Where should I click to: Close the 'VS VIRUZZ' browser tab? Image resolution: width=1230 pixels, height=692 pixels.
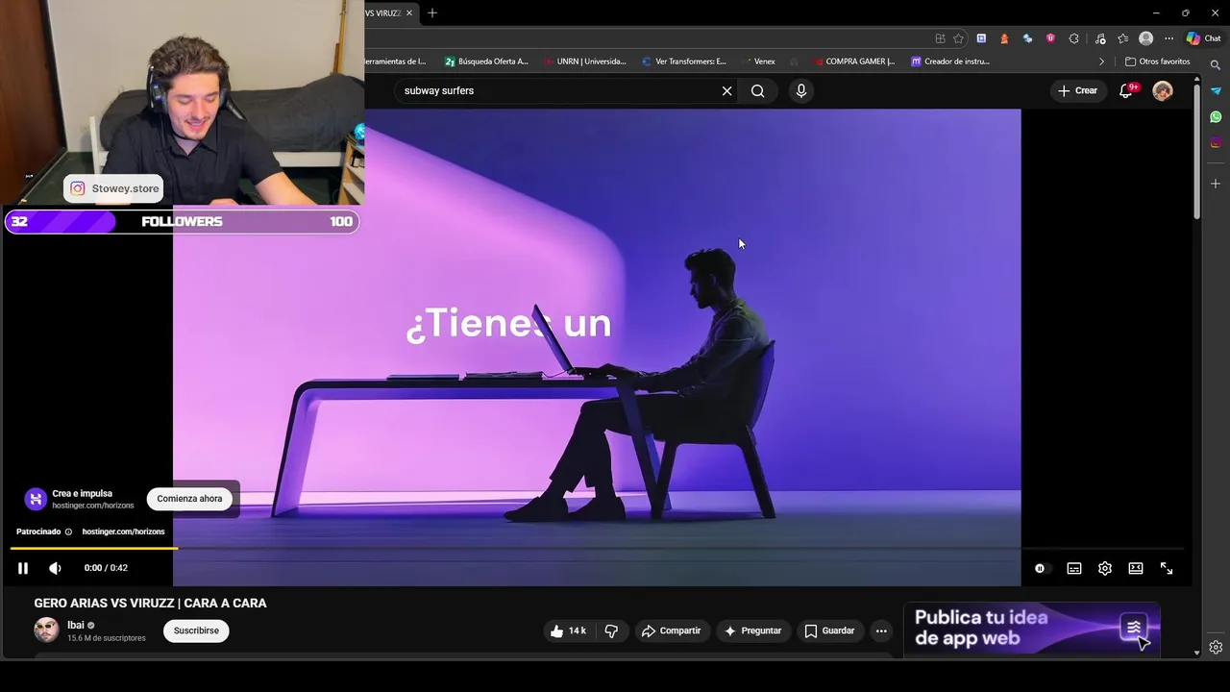[409, 12]
